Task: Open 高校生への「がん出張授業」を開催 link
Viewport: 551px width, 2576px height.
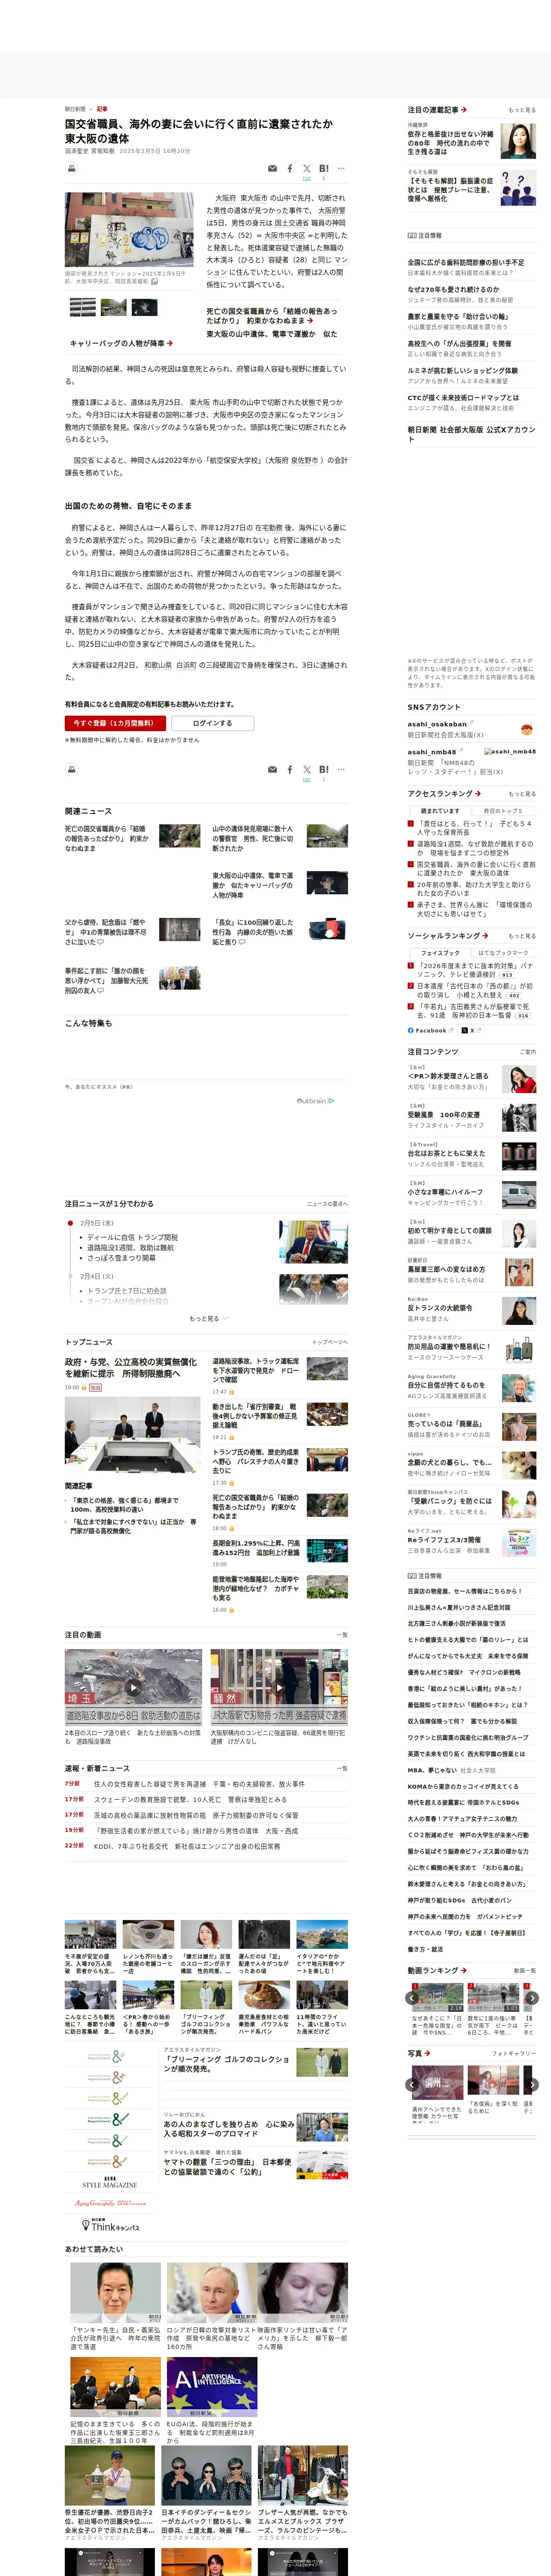Action: (x=459, y=343)
